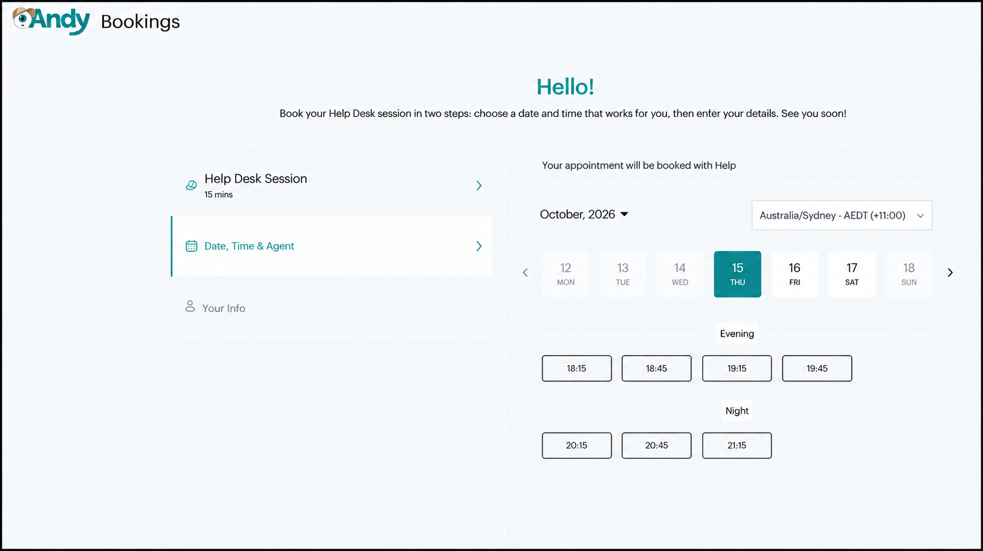Go to the next week of dates
This screenshot has height=551, width=983.
click(x=950, y=273)
